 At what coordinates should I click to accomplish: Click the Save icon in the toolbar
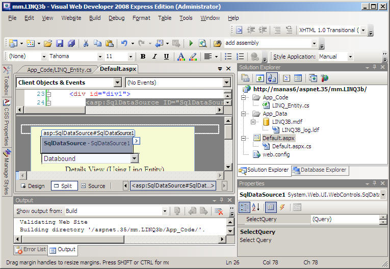coord(60,43)
